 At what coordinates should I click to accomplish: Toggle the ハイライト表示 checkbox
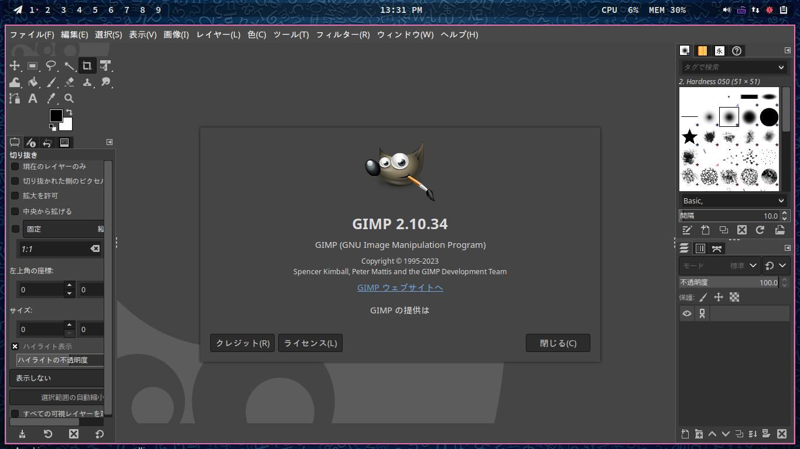click(15, 347)
